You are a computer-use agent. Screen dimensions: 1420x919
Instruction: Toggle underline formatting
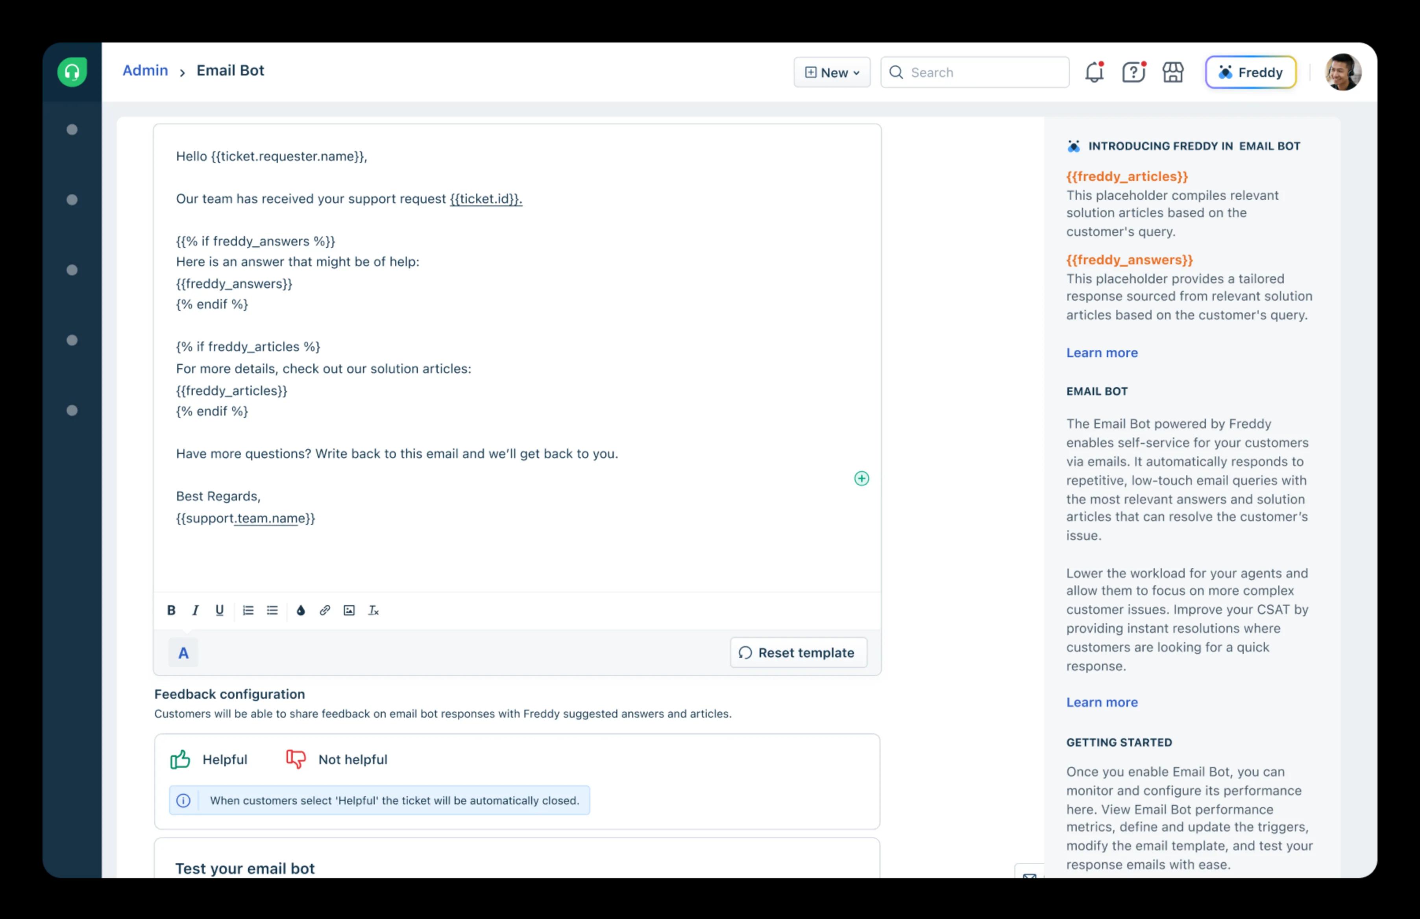click(220, 610)
